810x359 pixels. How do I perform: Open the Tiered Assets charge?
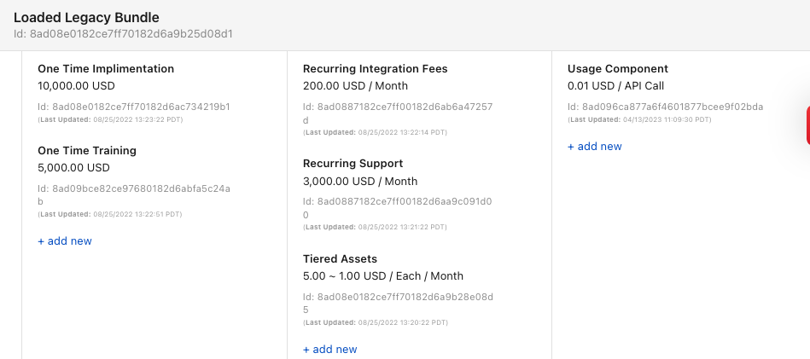340,259
